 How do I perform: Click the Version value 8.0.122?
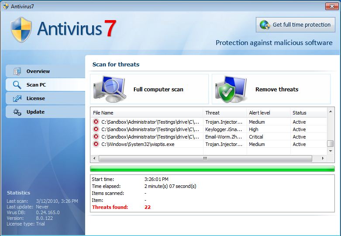45,218
